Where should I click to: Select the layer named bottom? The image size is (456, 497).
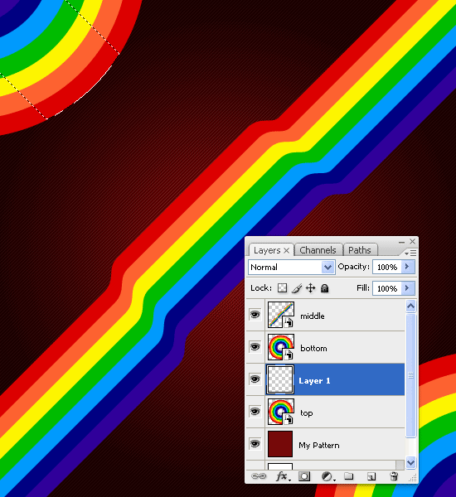(x=313, y=349)
